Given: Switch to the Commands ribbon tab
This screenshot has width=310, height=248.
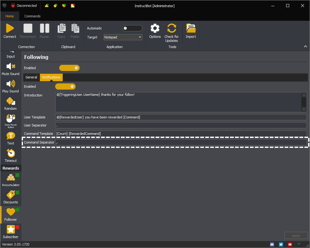Looking at the screenshot, I should click(33, 16).
